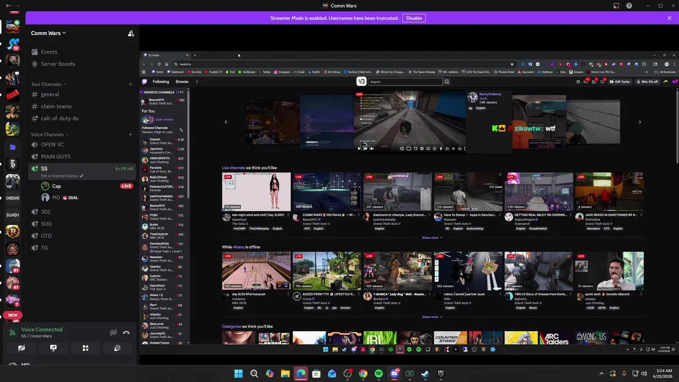Screen dimensions: 679x382
Task: Reload the Twitch page in browser
Action: 159,64
